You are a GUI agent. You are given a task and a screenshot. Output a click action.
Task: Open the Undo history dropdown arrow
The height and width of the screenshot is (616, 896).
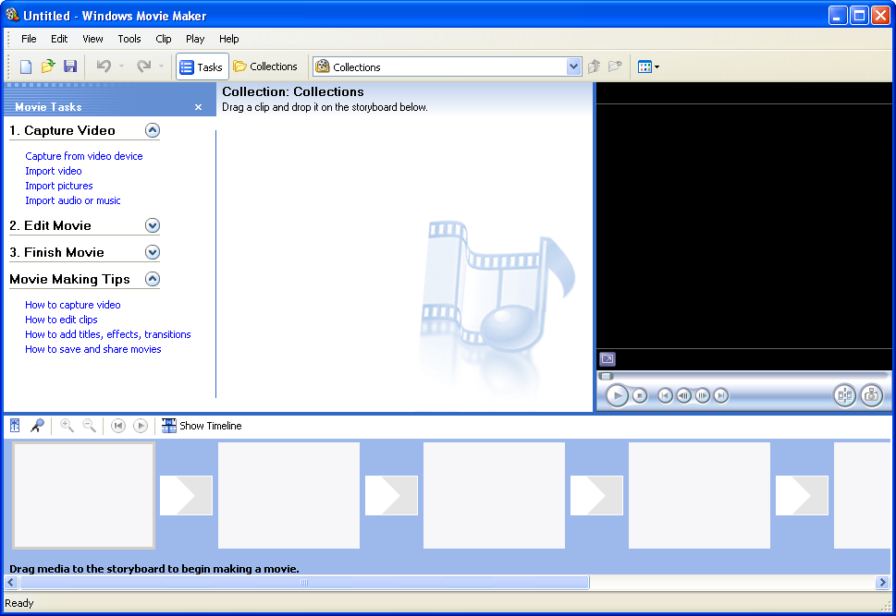coord(122,66)
